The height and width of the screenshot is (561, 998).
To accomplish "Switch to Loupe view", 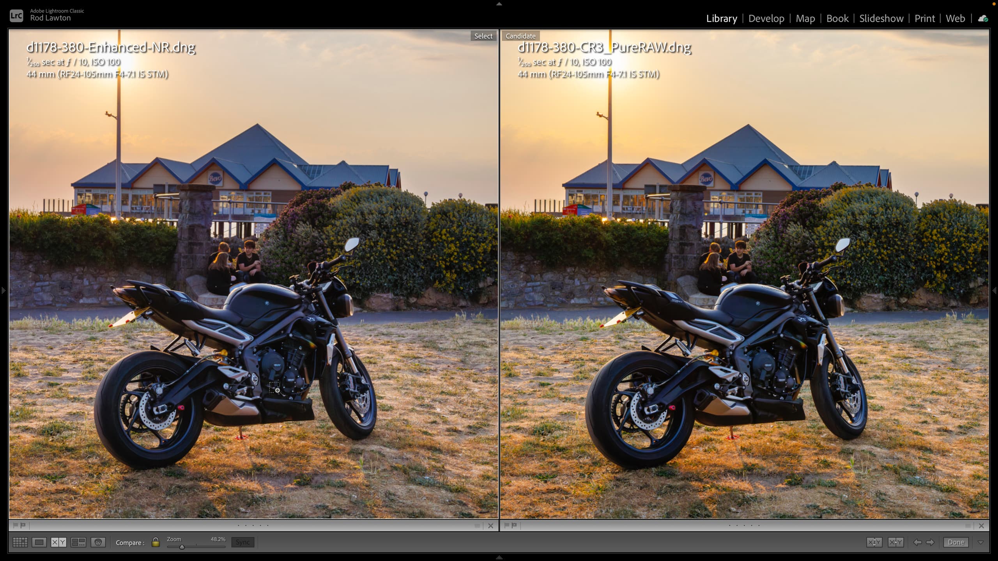I will [x=39, y=542].
